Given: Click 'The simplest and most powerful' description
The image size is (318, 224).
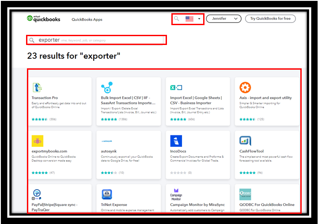Looking at the screenshot, I should click(x=266, y=159).
